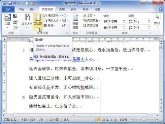Open the 纸张方向 orientation menu

point(52,15)
